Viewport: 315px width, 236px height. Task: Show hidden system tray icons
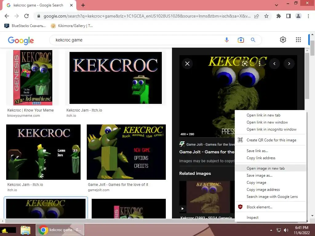[271, 230]
